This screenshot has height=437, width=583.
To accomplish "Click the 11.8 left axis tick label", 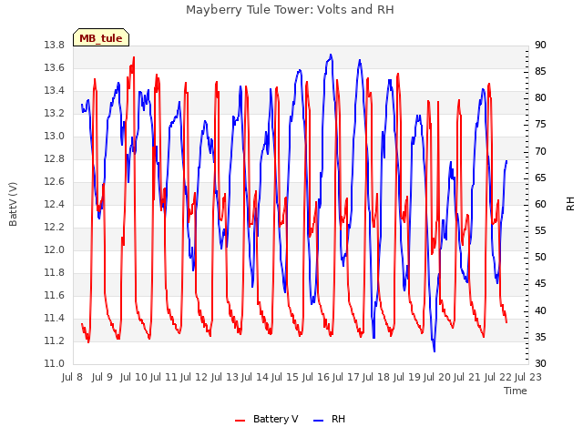I will pyautogui.click(x=55, y=273).
